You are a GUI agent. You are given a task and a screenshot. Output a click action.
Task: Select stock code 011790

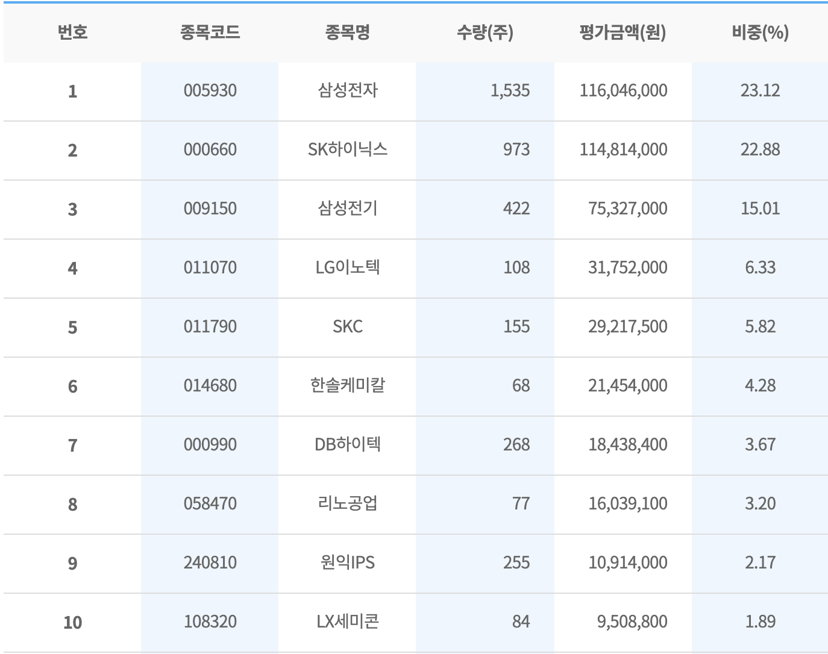coord(210,327)
